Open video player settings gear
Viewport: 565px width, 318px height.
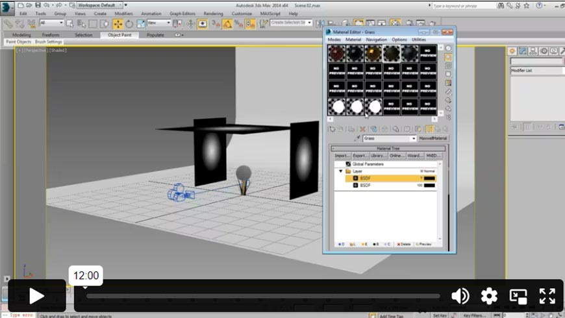[x=489, y=296]
